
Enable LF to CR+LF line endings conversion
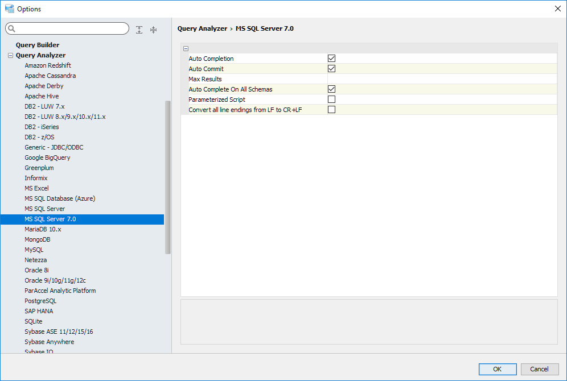point(331,110)
